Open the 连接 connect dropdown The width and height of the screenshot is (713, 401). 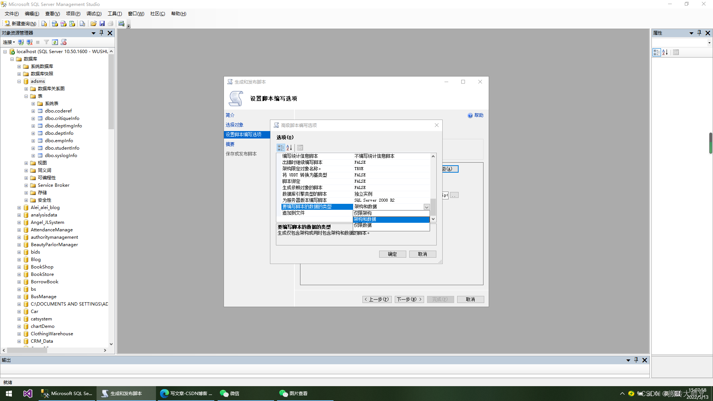point(9,42)
